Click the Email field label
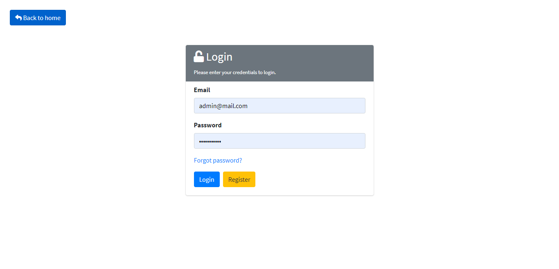559x269 pixels. click(x=202, y=90)
